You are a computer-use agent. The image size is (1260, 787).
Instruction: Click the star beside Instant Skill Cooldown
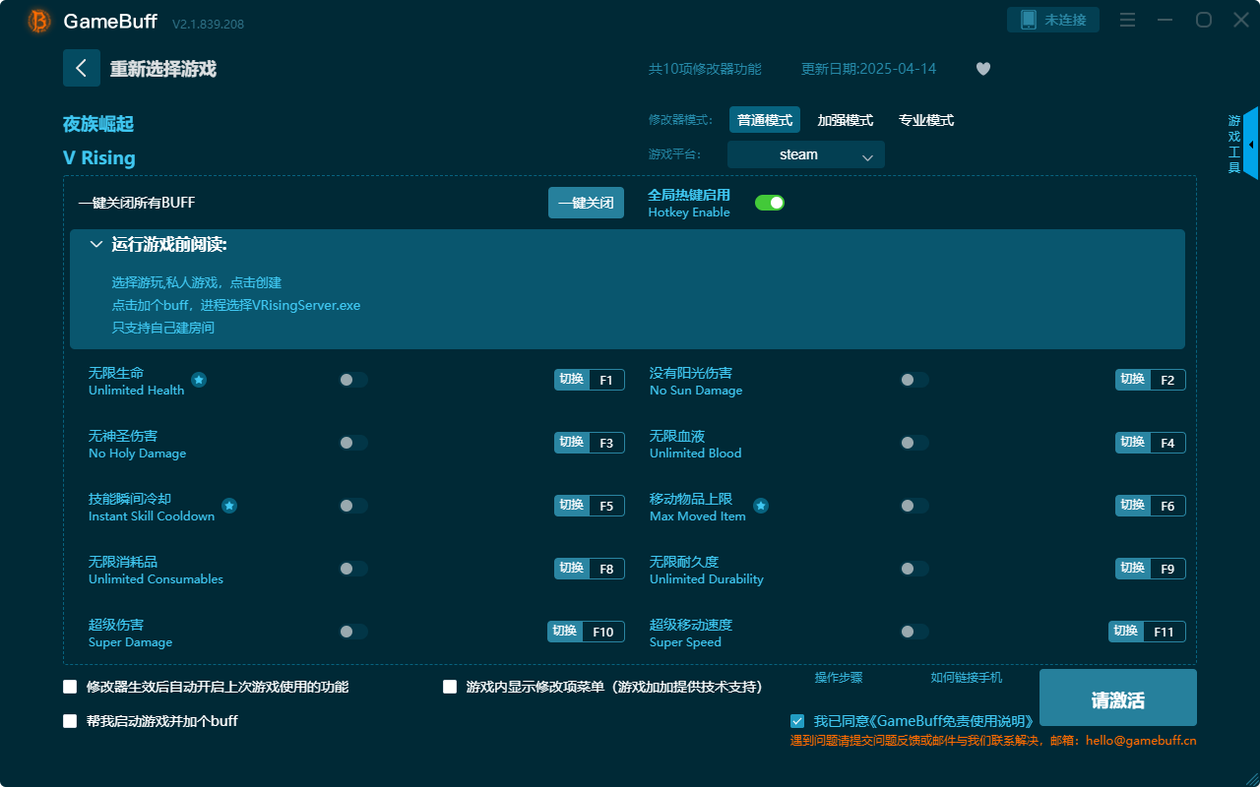point(229,505)
